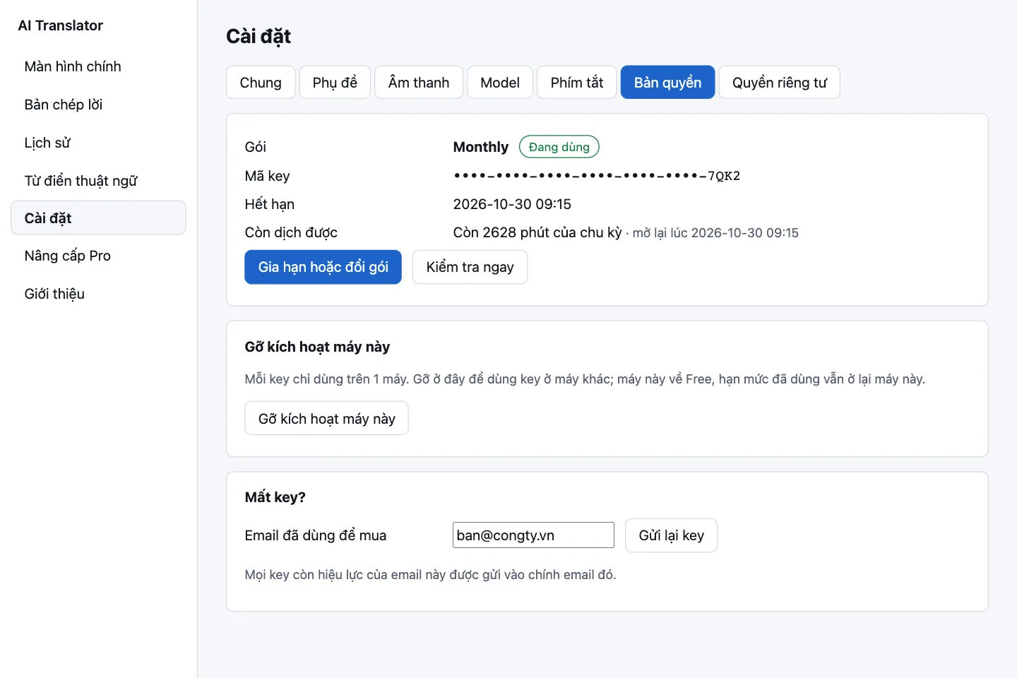Open the Model tab
Screen dimensions: 1017x678
[x=500, y=83]
